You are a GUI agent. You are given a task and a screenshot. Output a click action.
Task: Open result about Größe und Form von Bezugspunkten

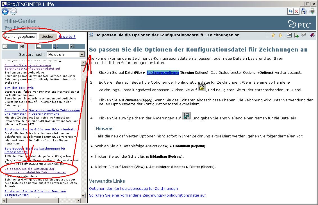(x=35, y=193)
